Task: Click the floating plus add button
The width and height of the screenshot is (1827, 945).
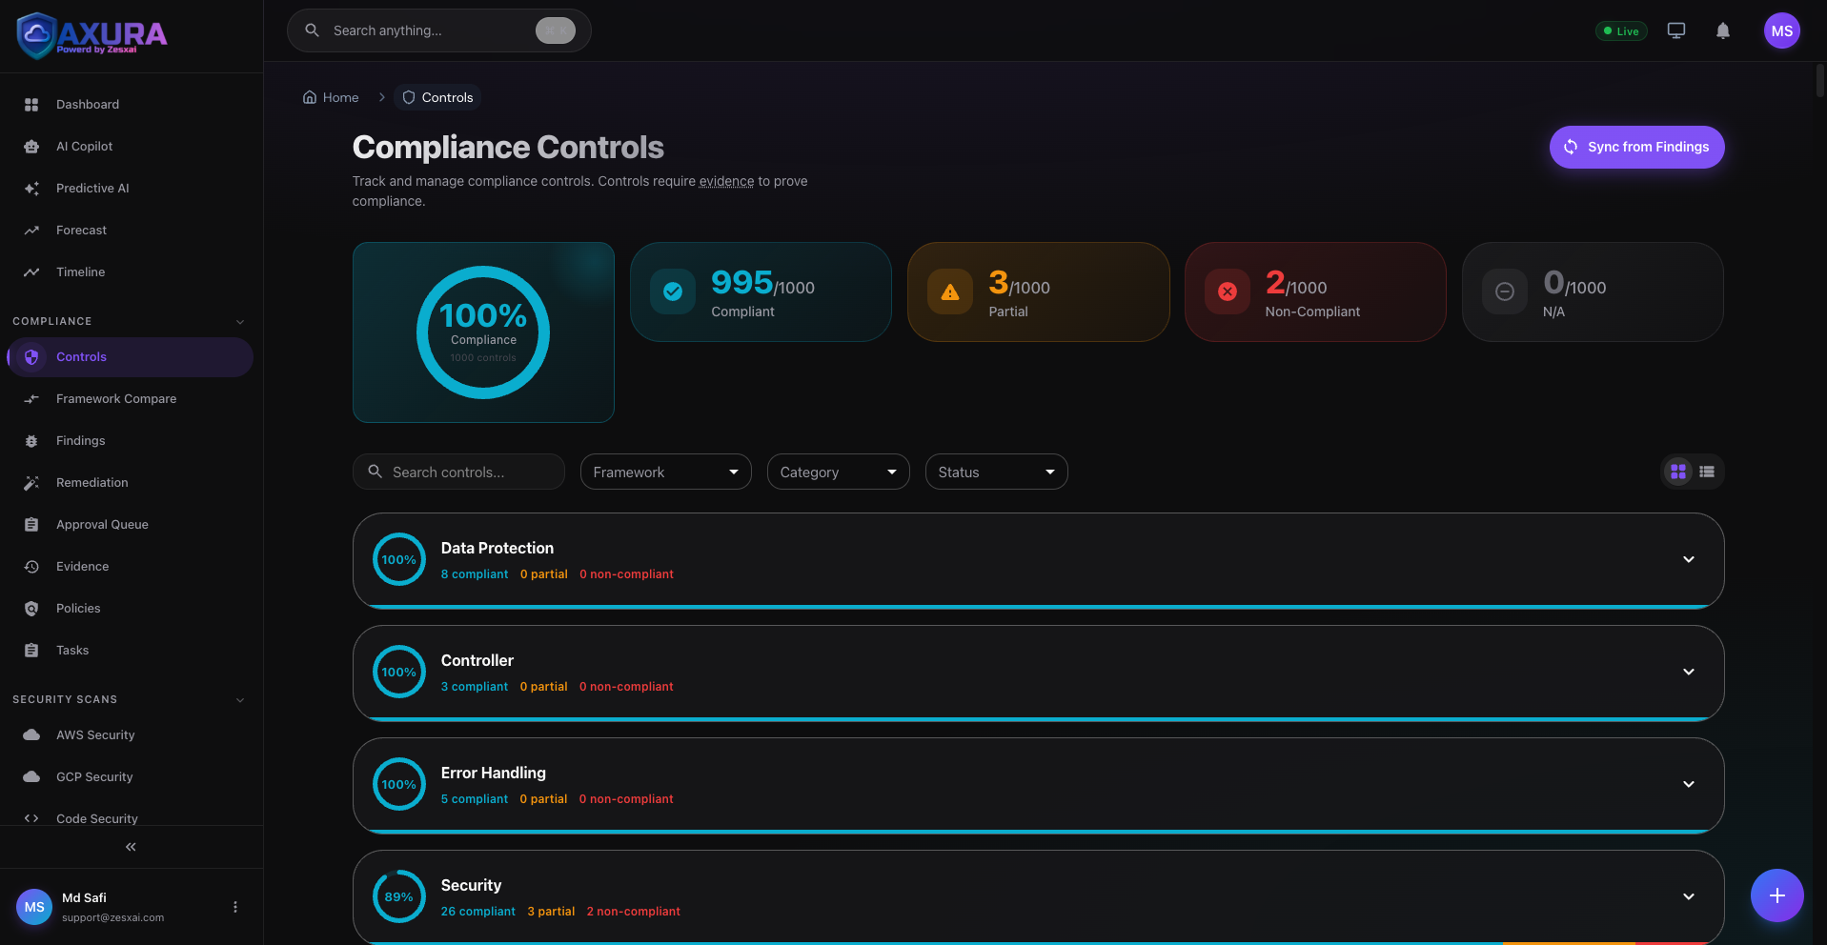Action: (1777, 895)
